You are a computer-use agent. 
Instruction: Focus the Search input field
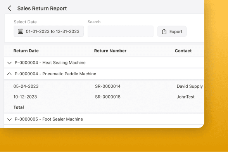[x=120, y=31]
